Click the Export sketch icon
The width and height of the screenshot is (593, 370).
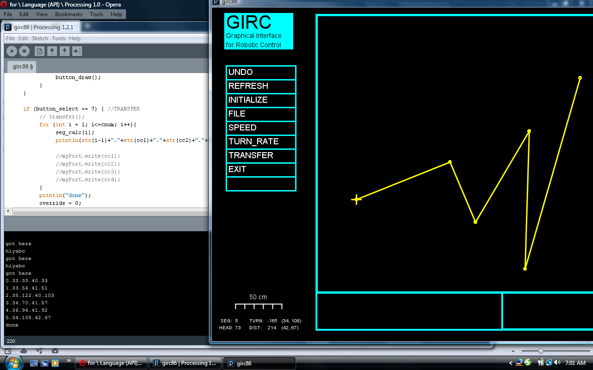click(x=77, y=51)
